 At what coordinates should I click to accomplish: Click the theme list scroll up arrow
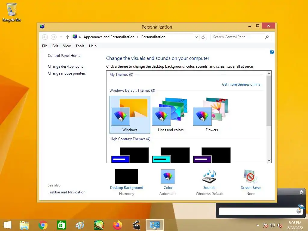pyautogui.click(x=269, y=73)
